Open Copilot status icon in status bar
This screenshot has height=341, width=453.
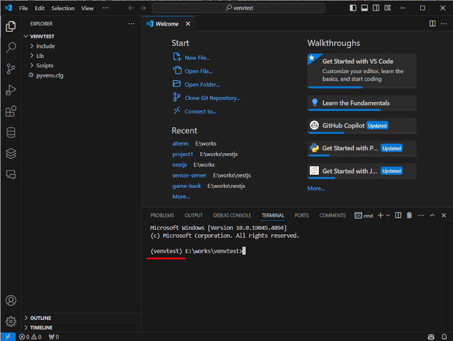[x=431, y=336]
